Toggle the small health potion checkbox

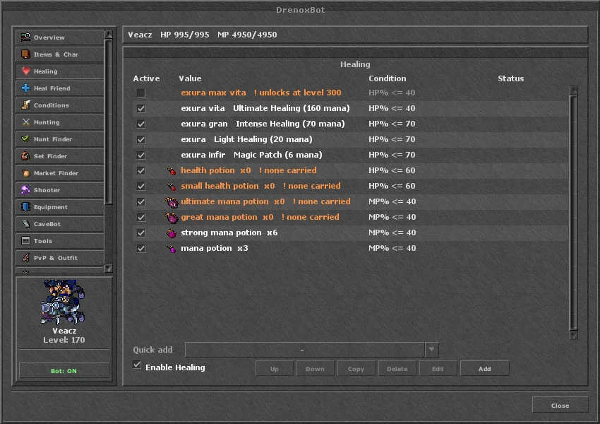click(140, 186)
